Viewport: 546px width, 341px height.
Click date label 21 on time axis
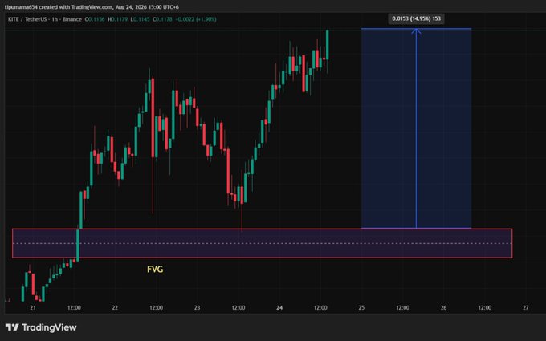point(33,307)
